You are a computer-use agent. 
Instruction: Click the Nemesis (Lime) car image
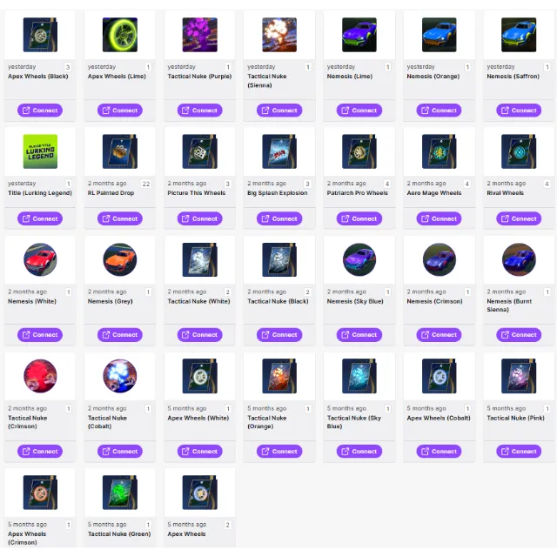pyautogui.click(x=359, y=35)
